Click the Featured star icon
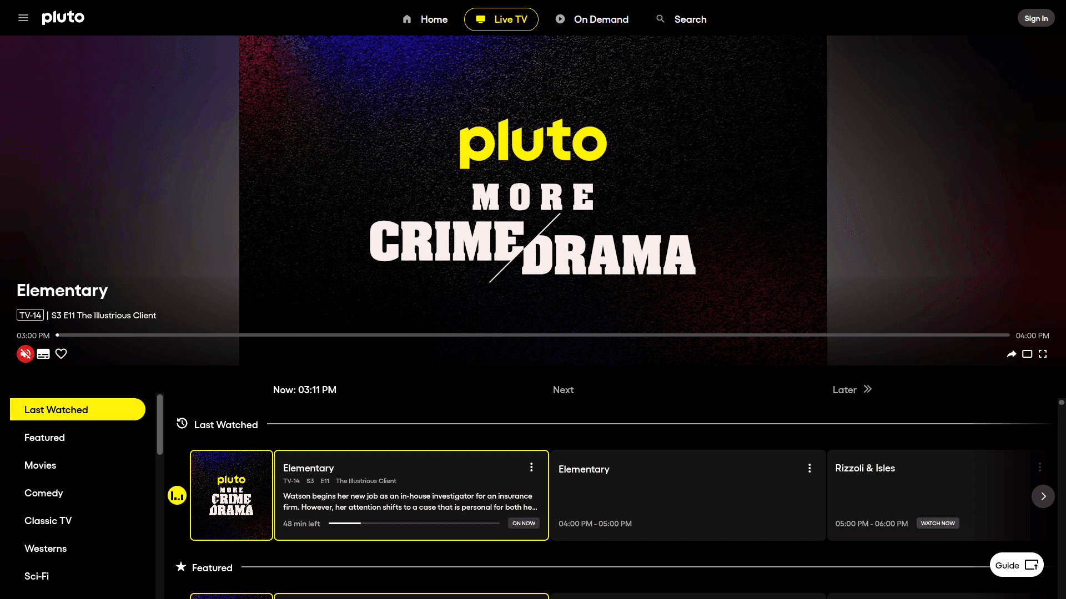The image size is (1066, 599). point(181,567)
